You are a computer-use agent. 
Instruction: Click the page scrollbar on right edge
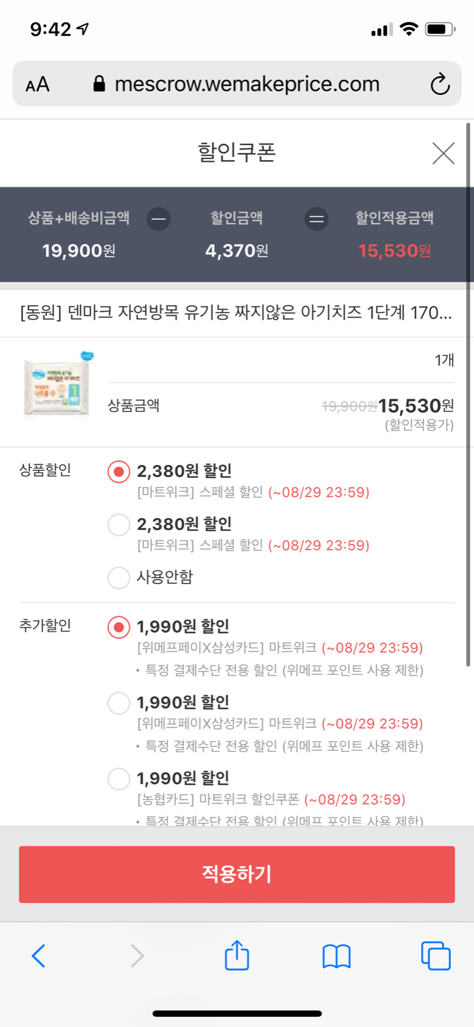(x=468, y=391)
